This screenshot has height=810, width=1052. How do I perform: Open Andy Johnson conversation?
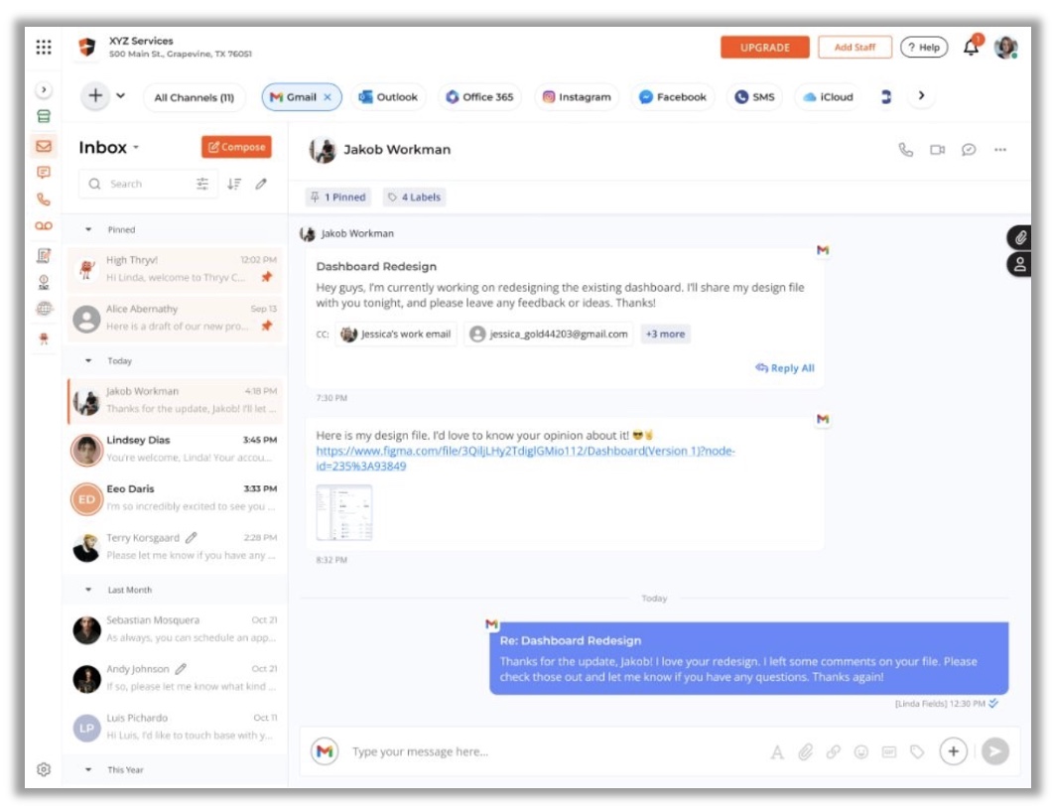tap(175, 678)
